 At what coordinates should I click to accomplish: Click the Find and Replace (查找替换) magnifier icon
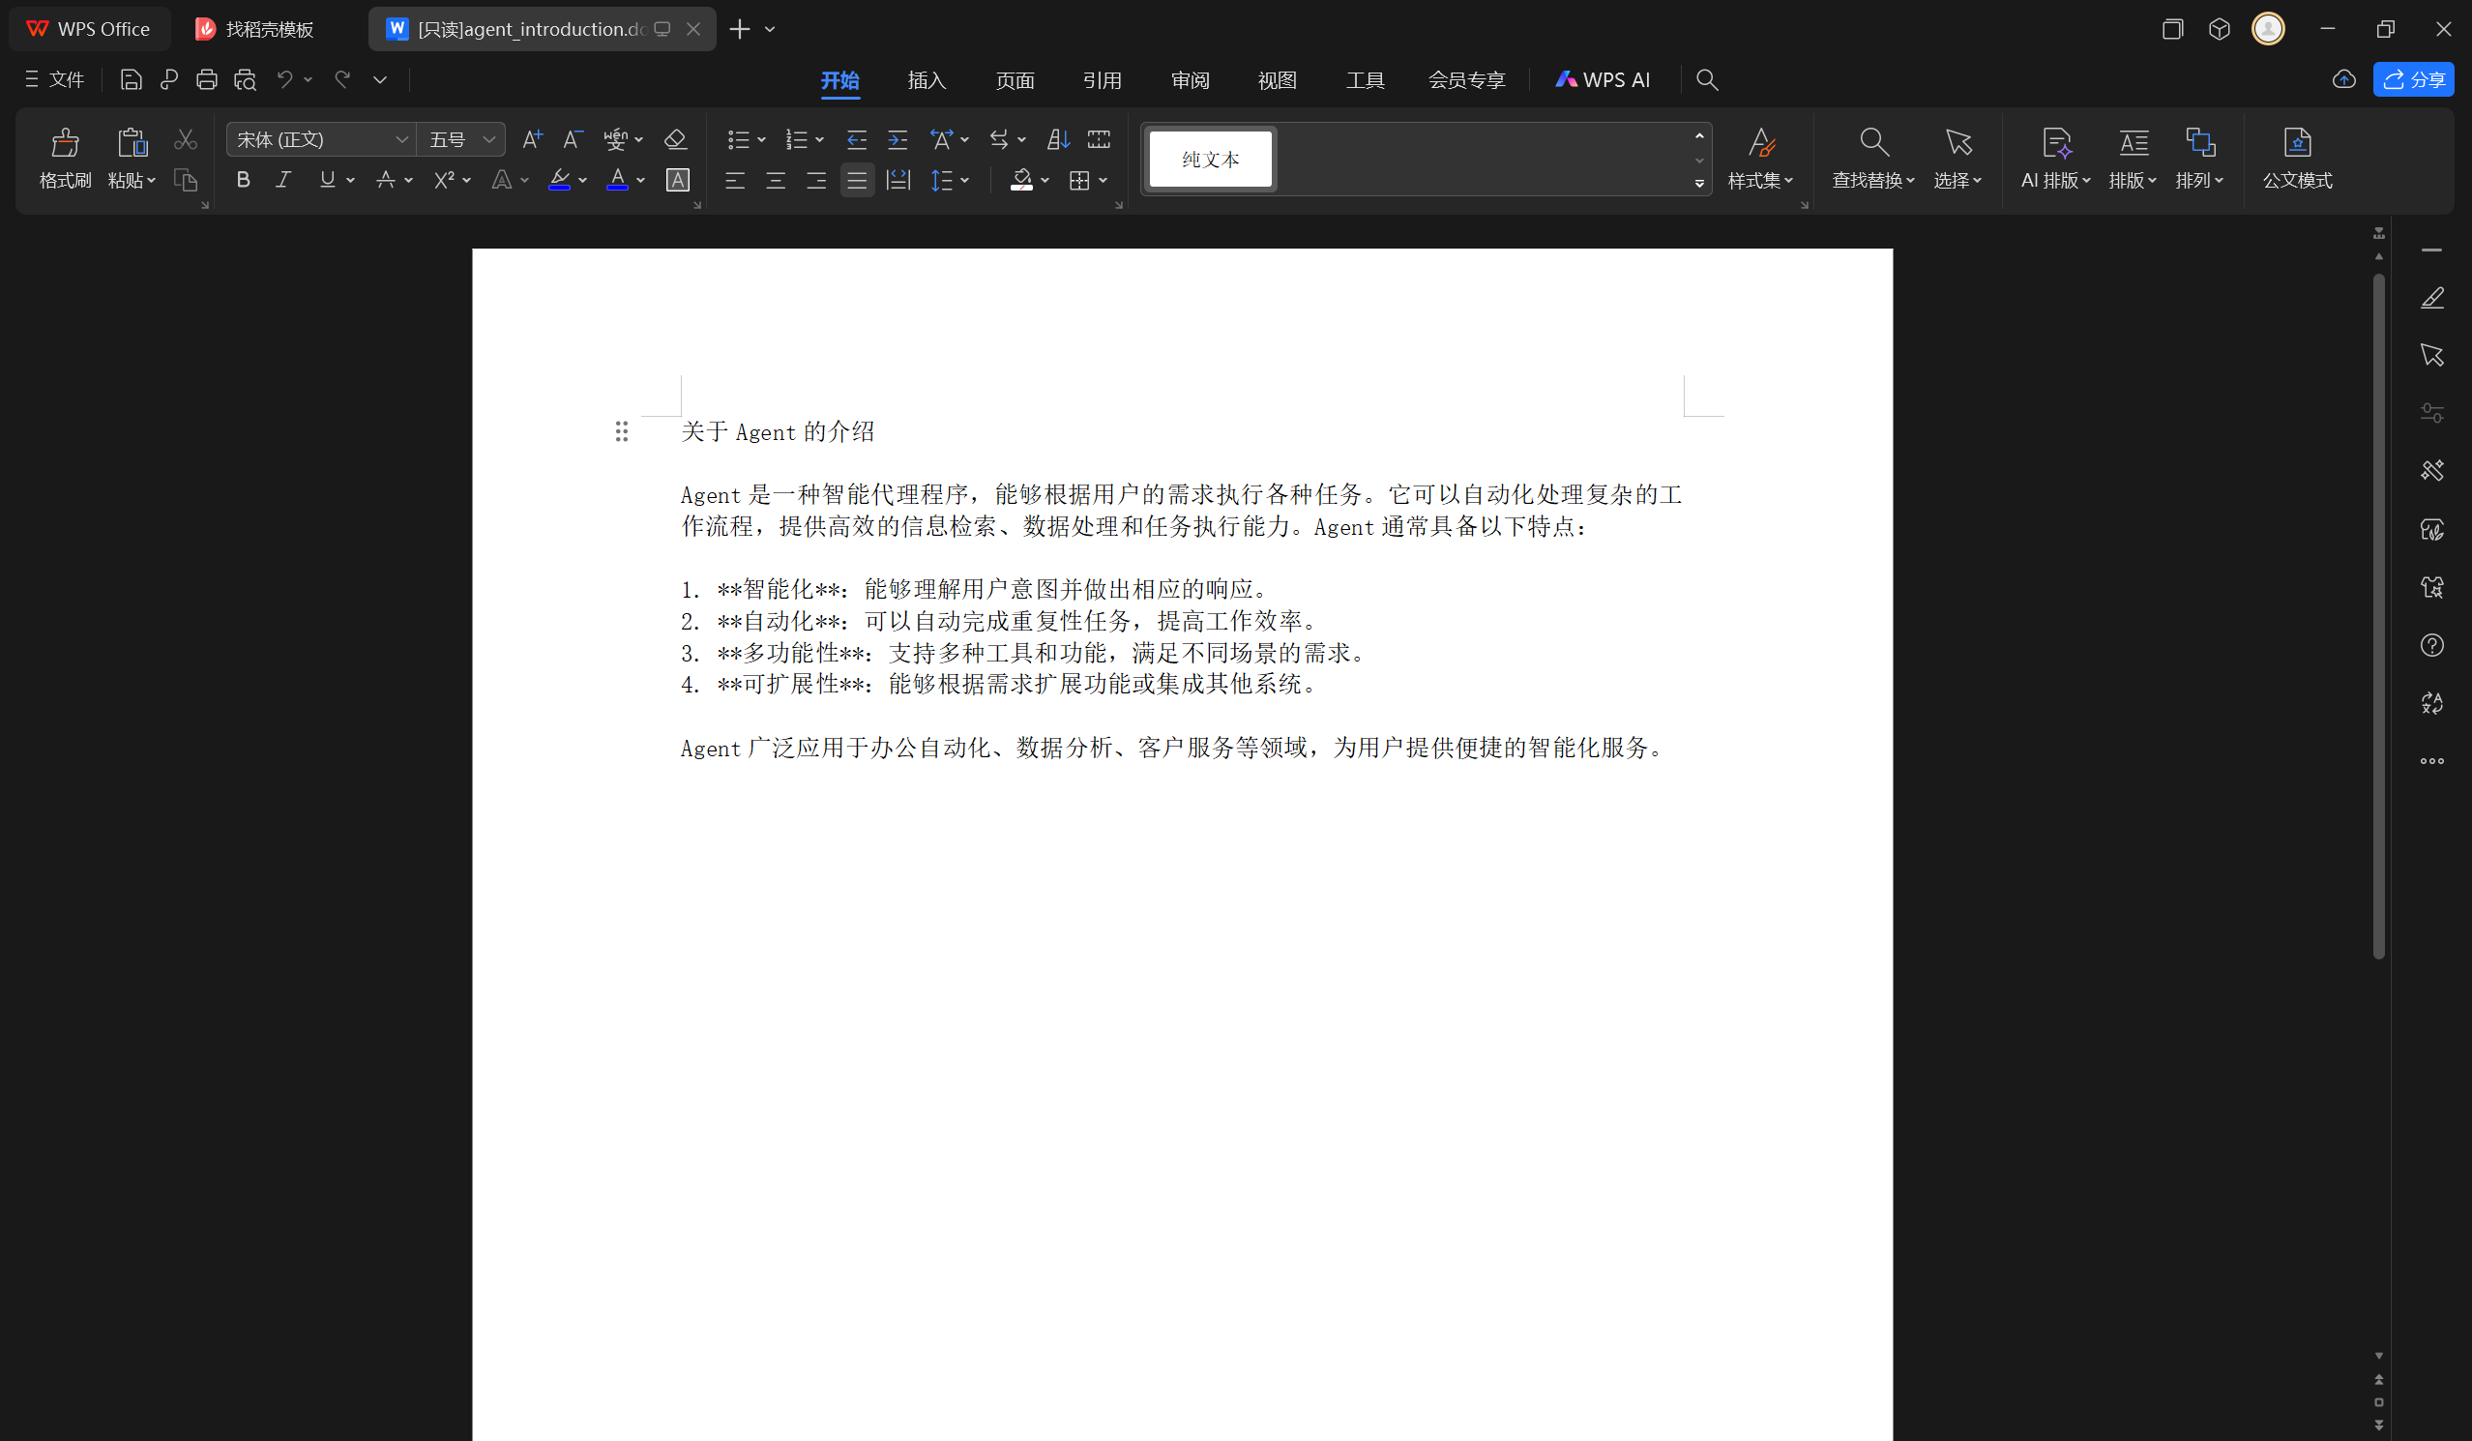(x=1873, y=143)
